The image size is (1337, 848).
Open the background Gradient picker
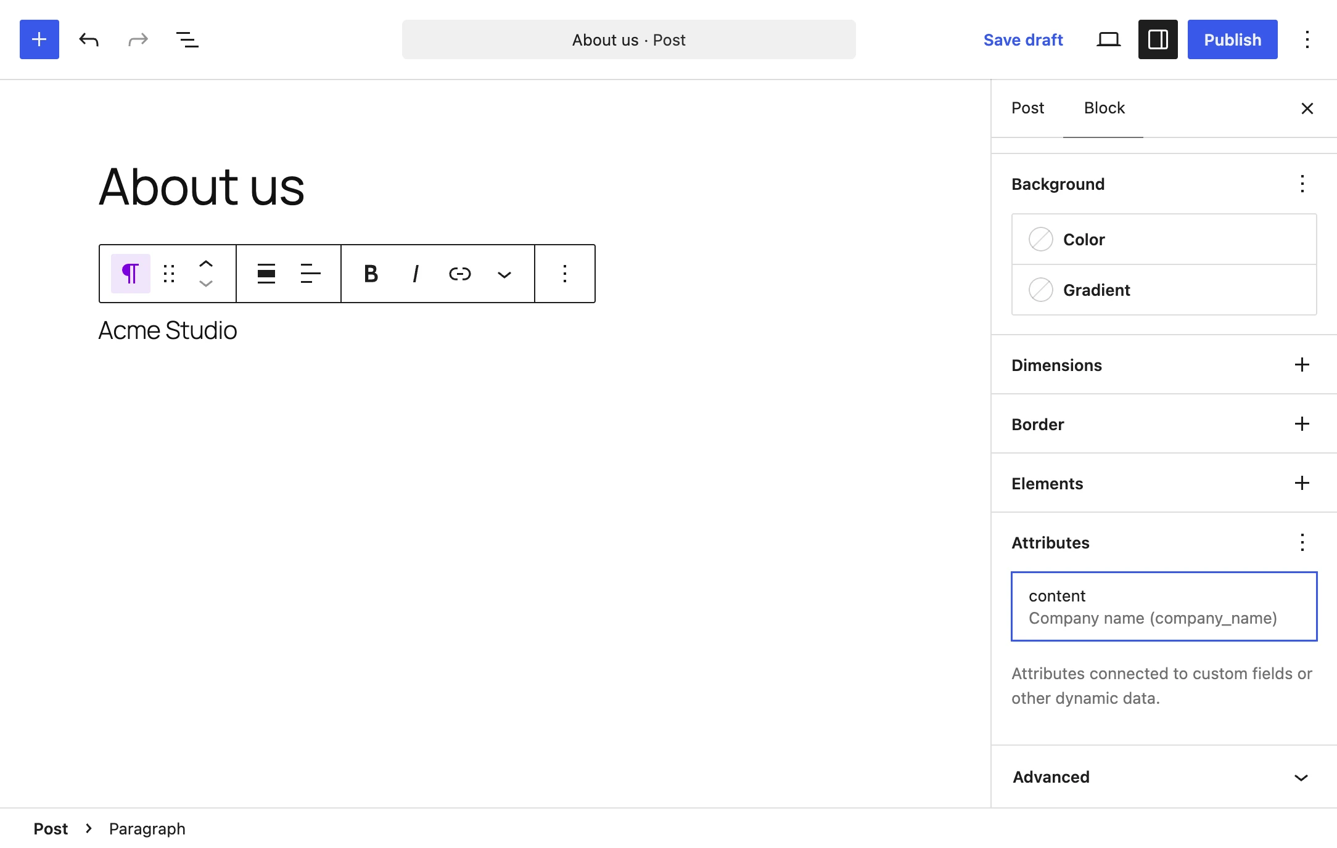(x=1164, y=290)
